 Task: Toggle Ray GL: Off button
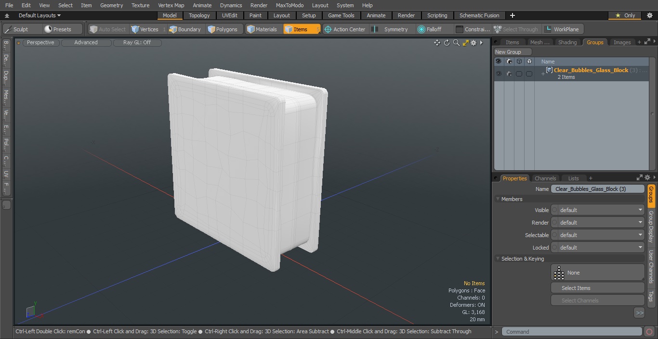137,42
